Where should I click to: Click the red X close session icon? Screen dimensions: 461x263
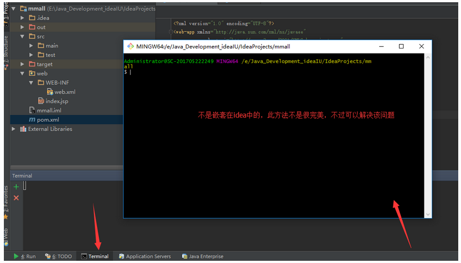[16, 197]
